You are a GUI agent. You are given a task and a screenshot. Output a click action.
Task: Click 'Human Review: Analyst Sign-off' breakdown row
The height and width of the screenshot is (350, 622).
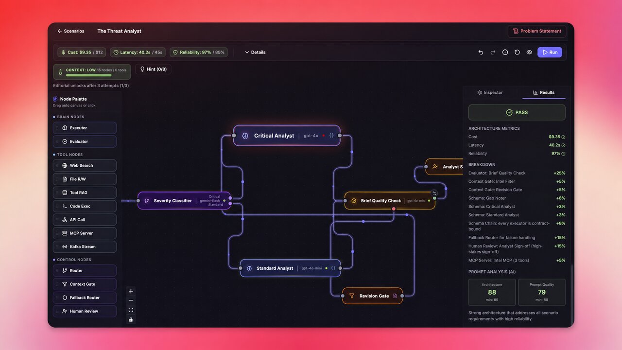coord(517,249)
